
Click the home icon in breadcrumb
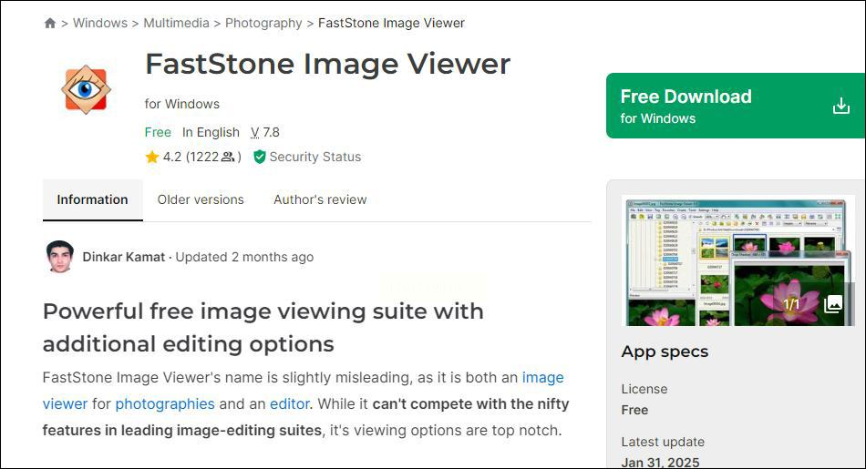pos(50,24)
